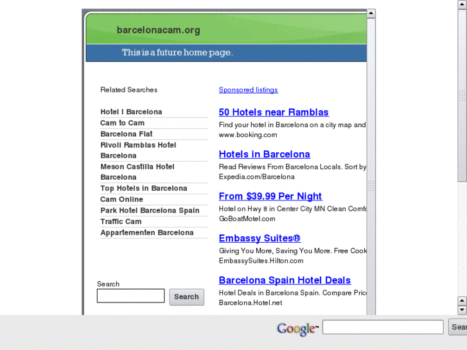Focus the Google search input box

click(x=383, y=327)
